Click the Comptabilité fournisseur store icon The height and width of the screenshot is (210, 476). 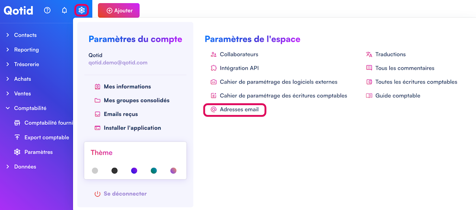click(17, 123)
